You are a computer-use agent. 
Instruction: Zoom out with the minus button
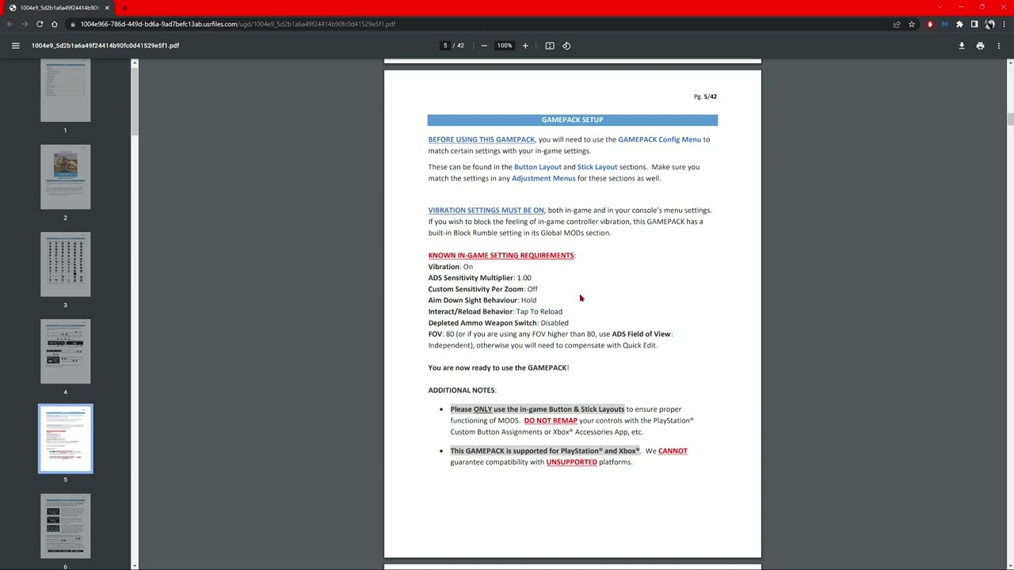[x=484, y=46]
